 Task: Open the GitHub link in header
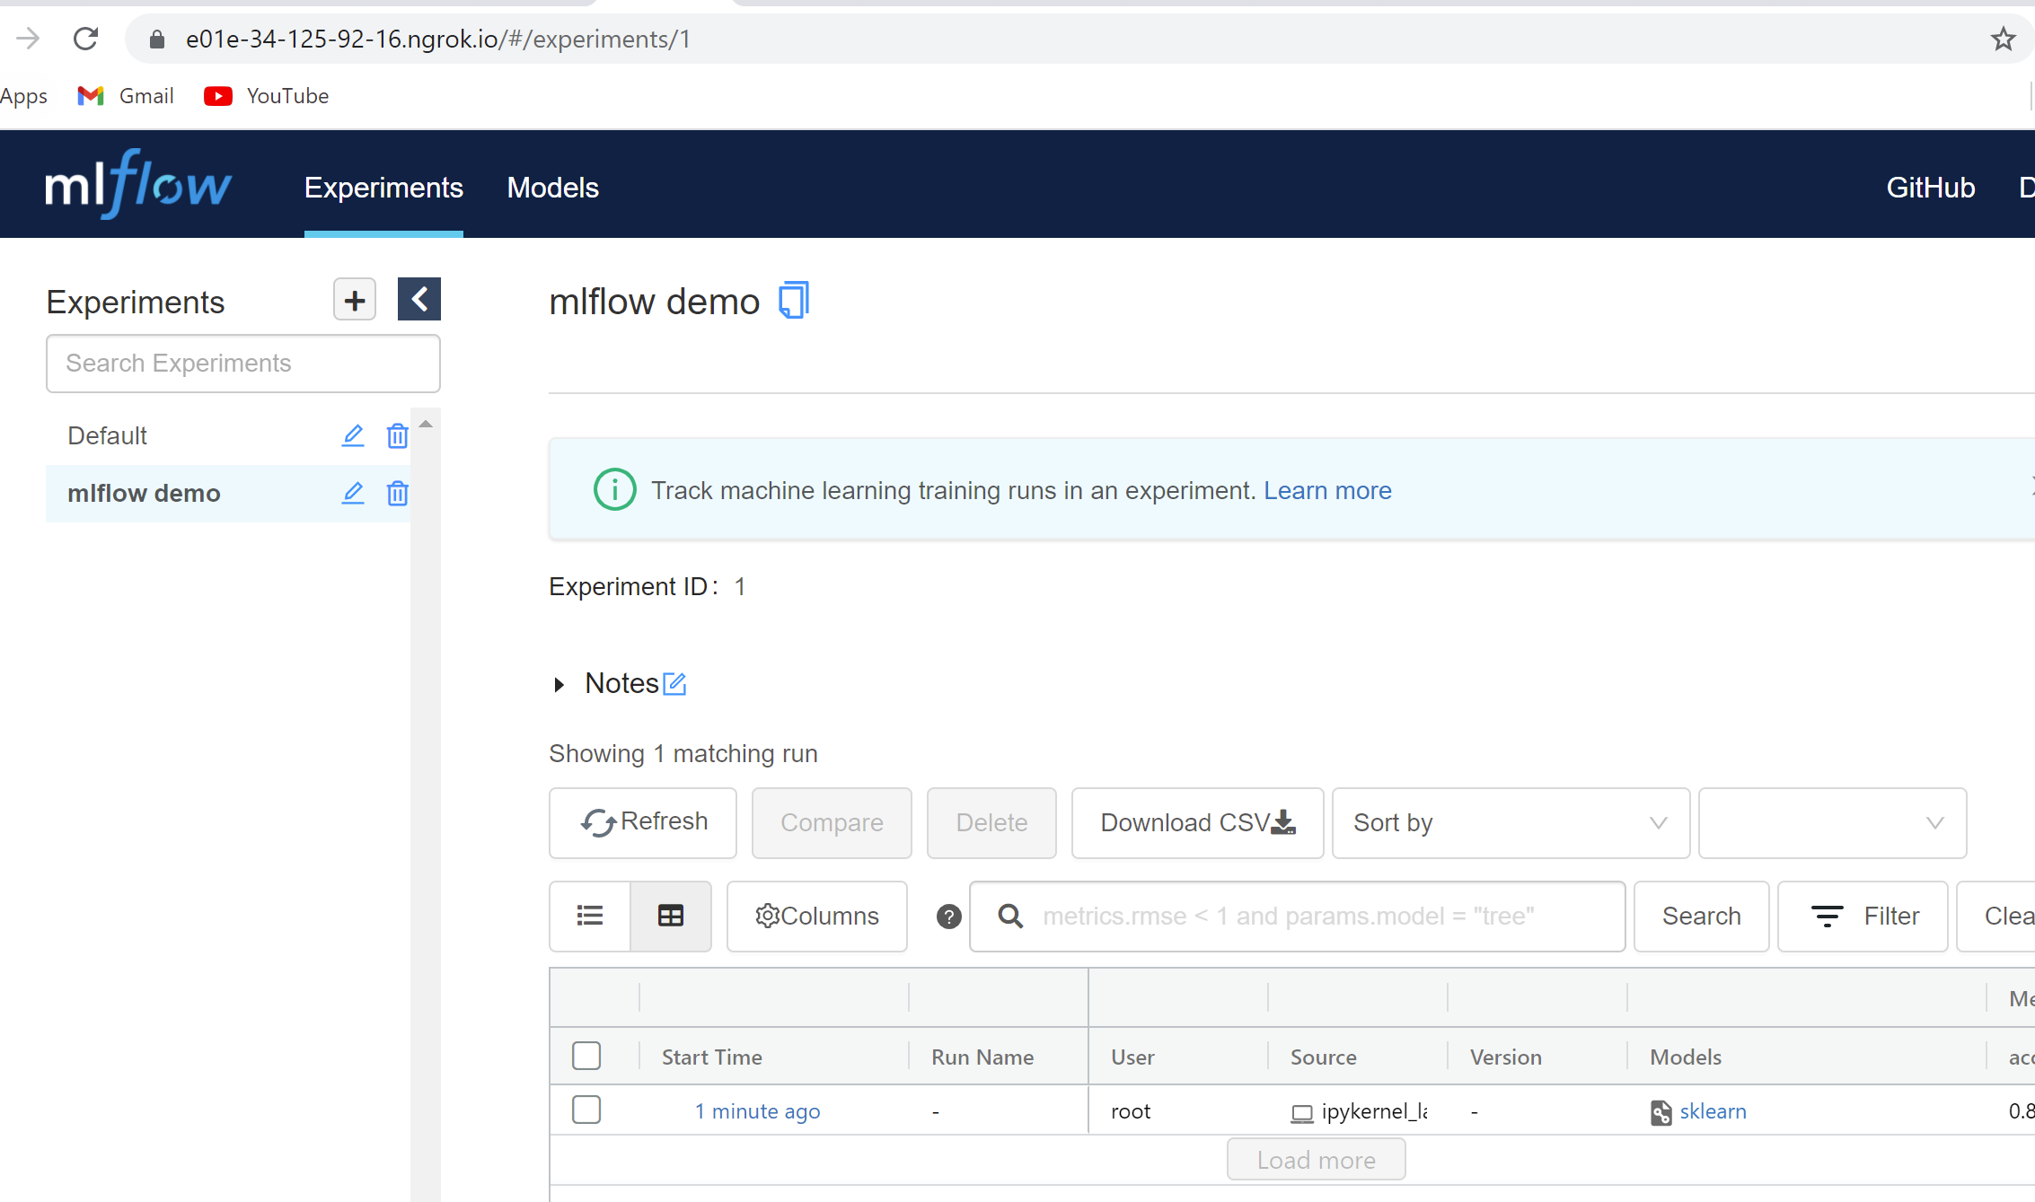(1930, 188)
